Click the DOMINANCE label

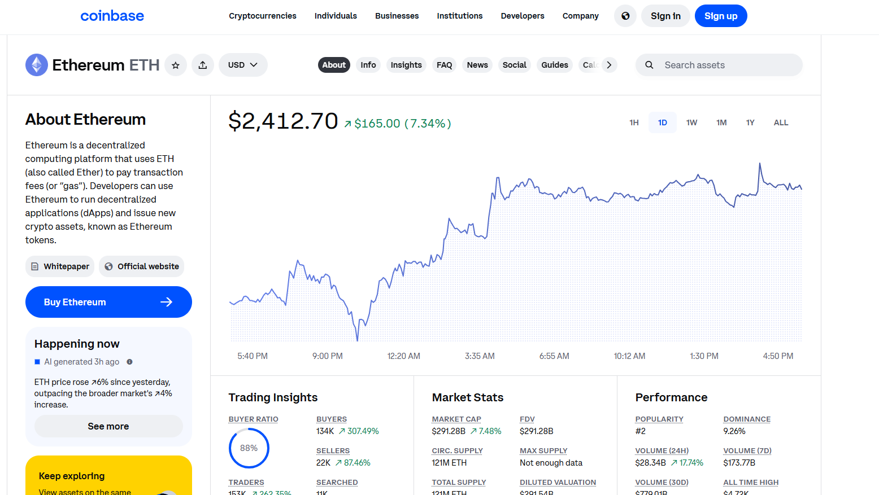point(747,419)
